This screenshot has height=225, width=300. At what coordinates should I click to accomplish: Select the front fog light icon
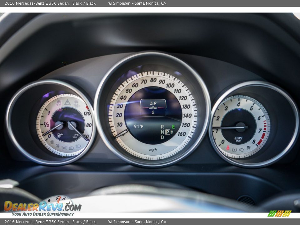[52, 142]
